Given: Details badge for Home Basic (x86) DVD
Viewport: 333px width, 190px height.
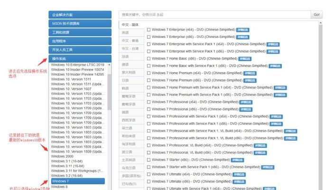Looking at the screenshot, I should tap(245, 59).
